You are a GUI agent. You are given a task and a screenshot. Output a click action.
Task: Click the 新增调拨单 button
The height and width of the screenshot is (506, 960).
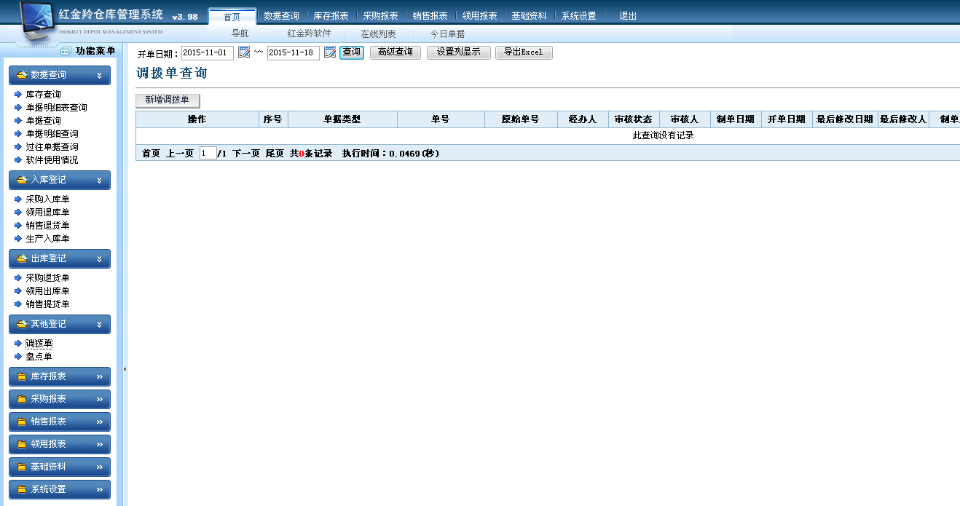168,100
